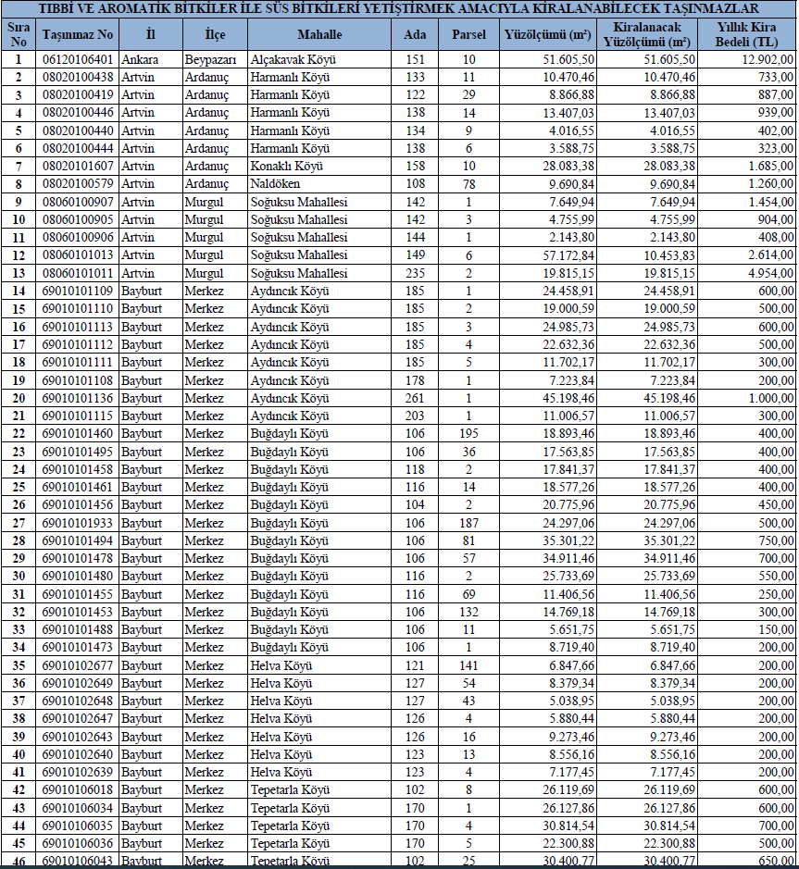The width and height of the screenshot is (799, 869).
Task: Select rent value 150,00
Action: pos(746,629)
